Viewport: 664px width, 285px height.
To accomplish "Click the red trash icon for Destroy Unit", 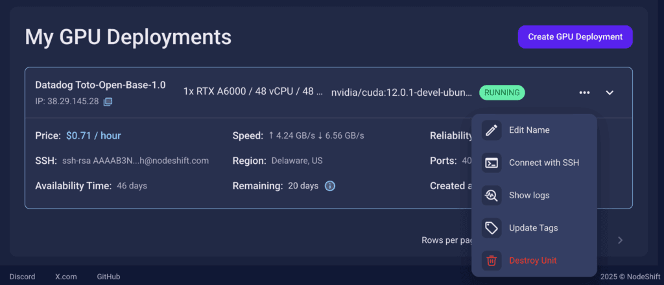I will (x=492, y=260).
